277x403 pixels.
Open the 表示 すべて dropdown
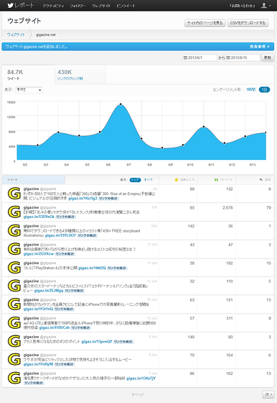tap(29, 90)
